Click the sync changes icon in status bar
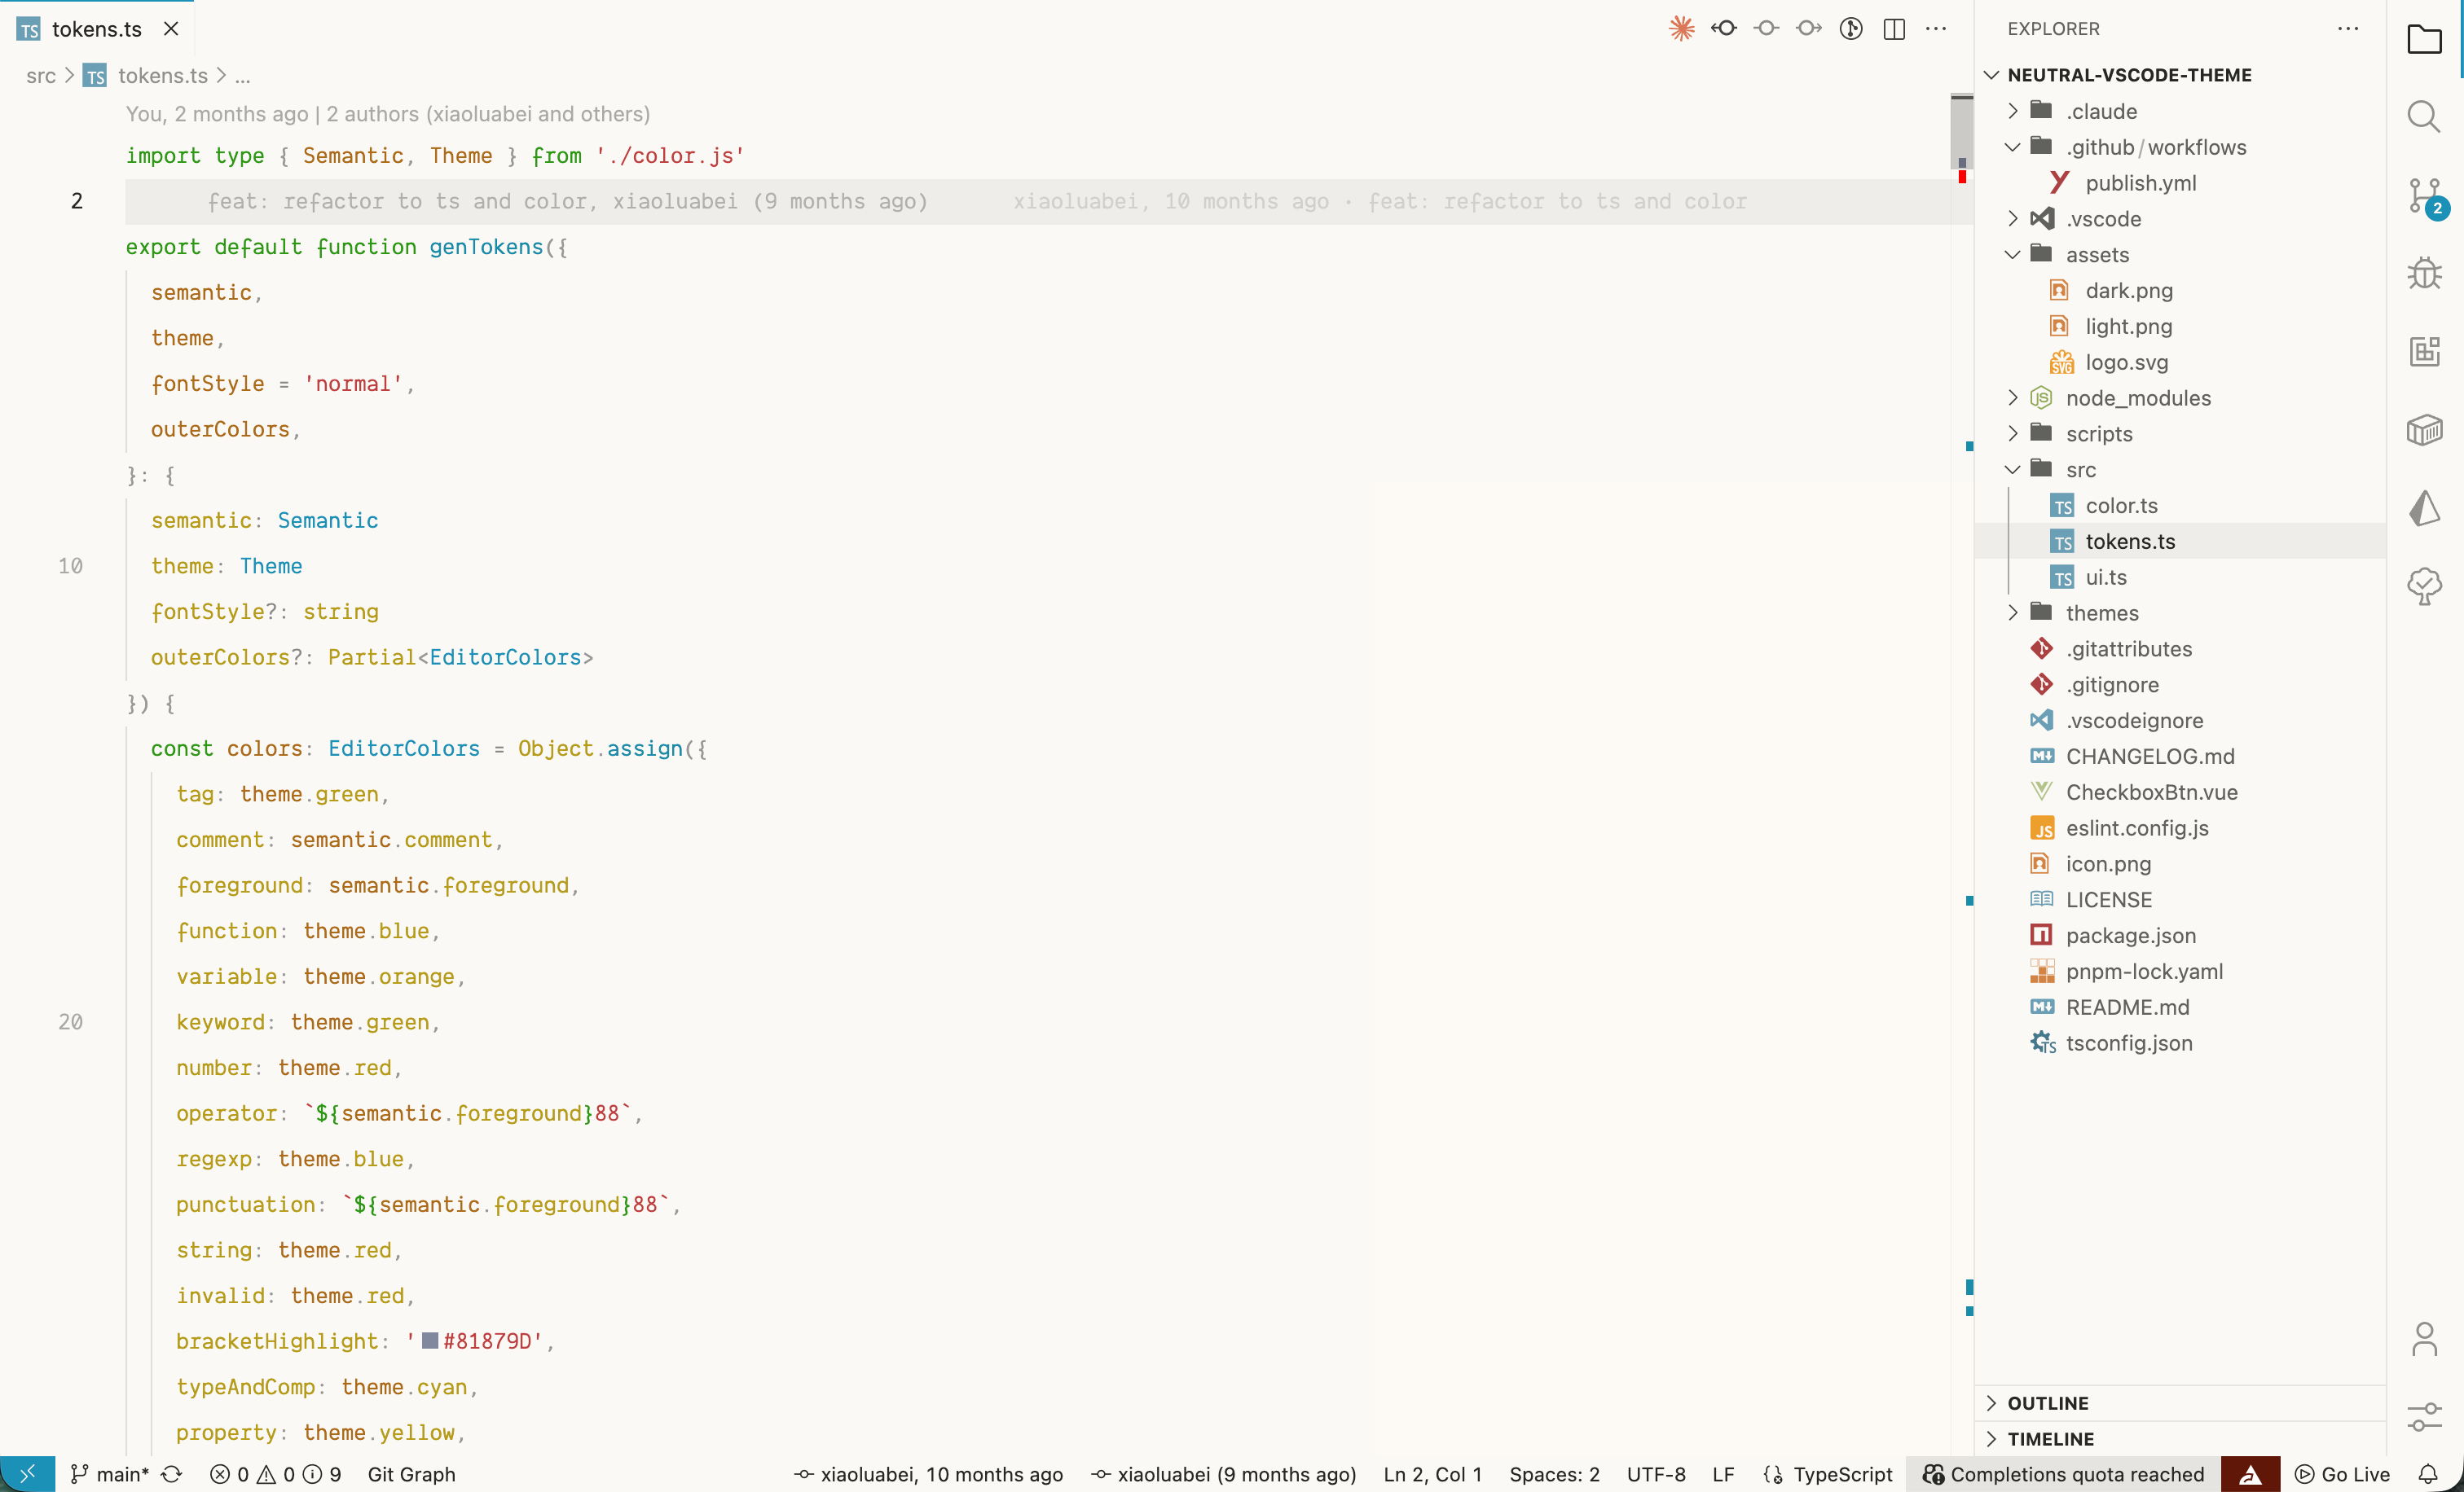Viewport: 2464px width, 1492px height. click(x=172, y=1474)
